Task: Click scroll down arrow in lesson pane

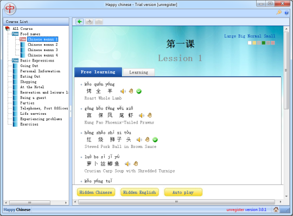Action: tap(286, 196)
